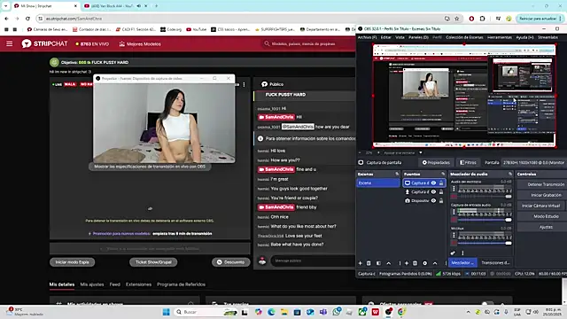Open OBS source Propiedades
This screenshot has height=319, width=567.
pos(436,162)
